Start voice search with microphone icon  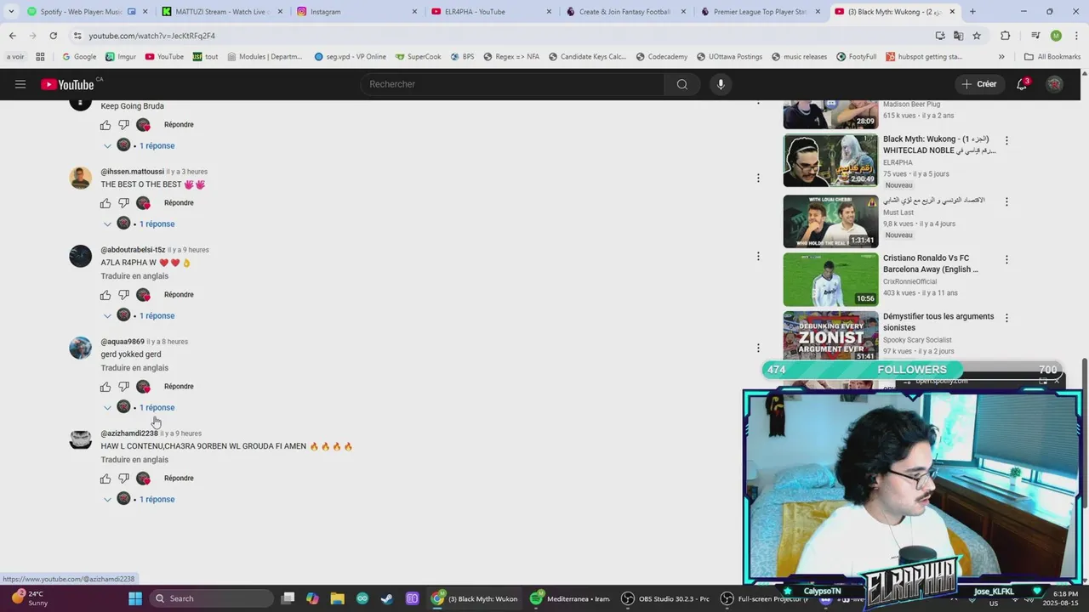[x=721, y=84]
